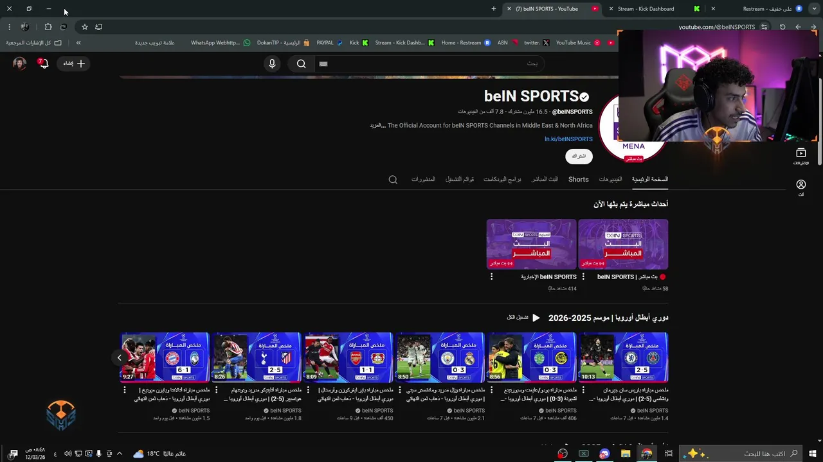Open YouTube notifications bell
The height and width of the screenshot is (462, 823).
[44, 64]
